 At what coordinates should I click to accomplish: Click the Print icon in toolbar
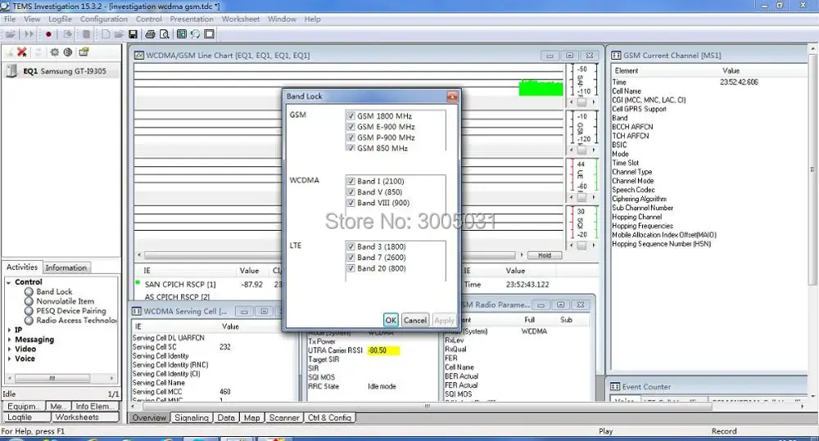tap(150, 34)
